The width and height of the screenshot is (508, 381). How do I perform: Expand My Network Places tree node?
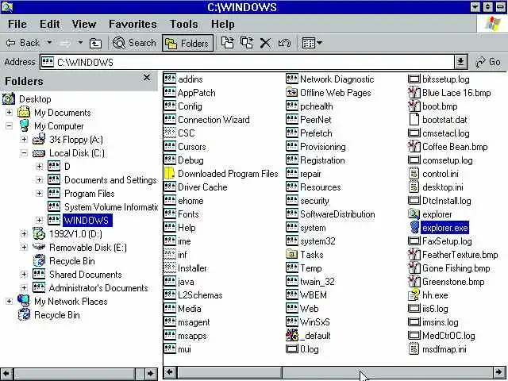pyautogui.click(x=9, y=302)
